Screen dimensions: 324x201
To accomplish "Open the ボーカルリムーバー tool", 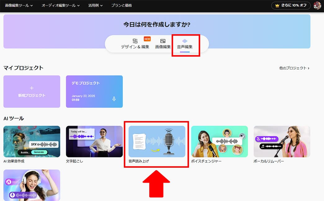I will coord(282,142).
